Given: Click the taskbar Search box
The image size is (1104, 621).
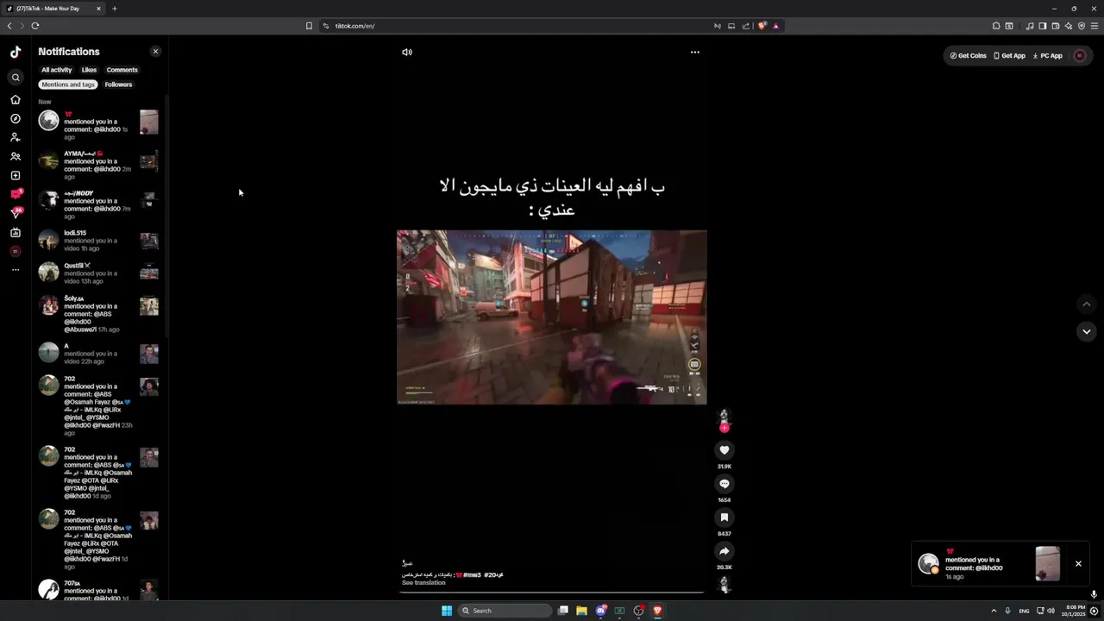Looking at the screenshot, I should (x=505, y=611).
